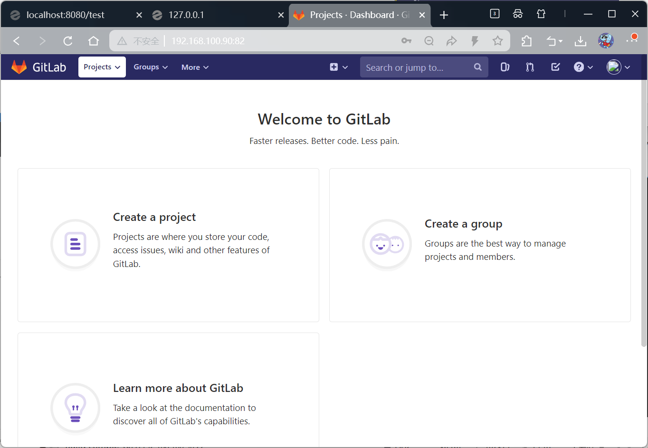Open the Create a group card
Image resolution: width=648 pixels, height=448 pixels.
pos(480,245)
